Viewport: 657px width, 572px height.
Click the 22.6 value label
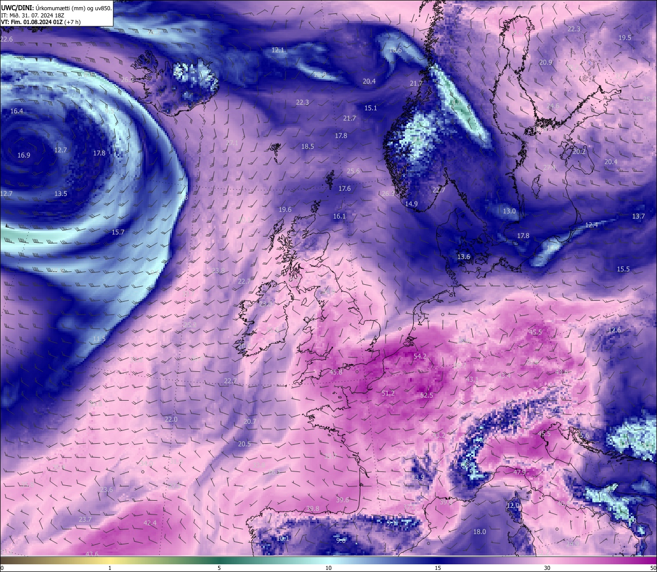[x=6, y=39]
